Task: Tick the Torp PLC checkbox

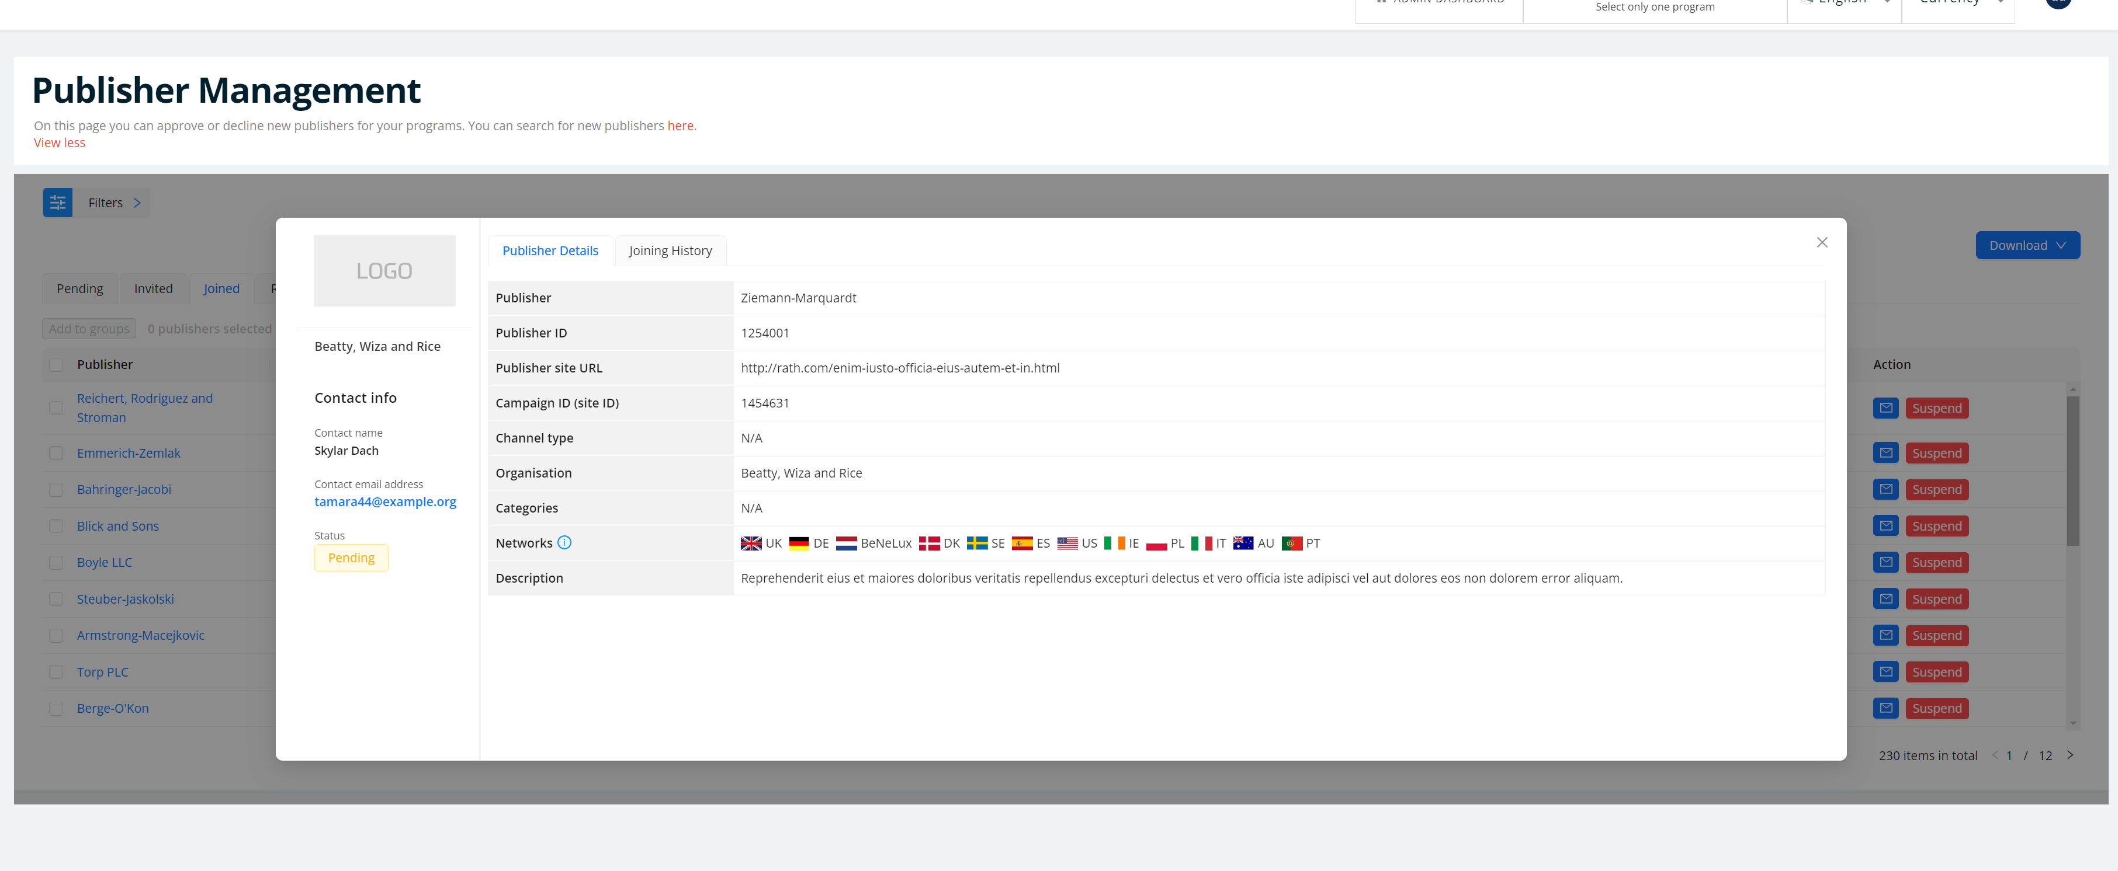Action: 56,671
